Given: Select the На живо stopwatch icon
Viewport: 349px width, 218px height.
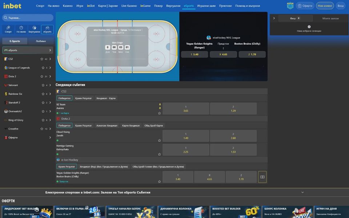Looking at the screenshot, I should click(x=21, y=29).
